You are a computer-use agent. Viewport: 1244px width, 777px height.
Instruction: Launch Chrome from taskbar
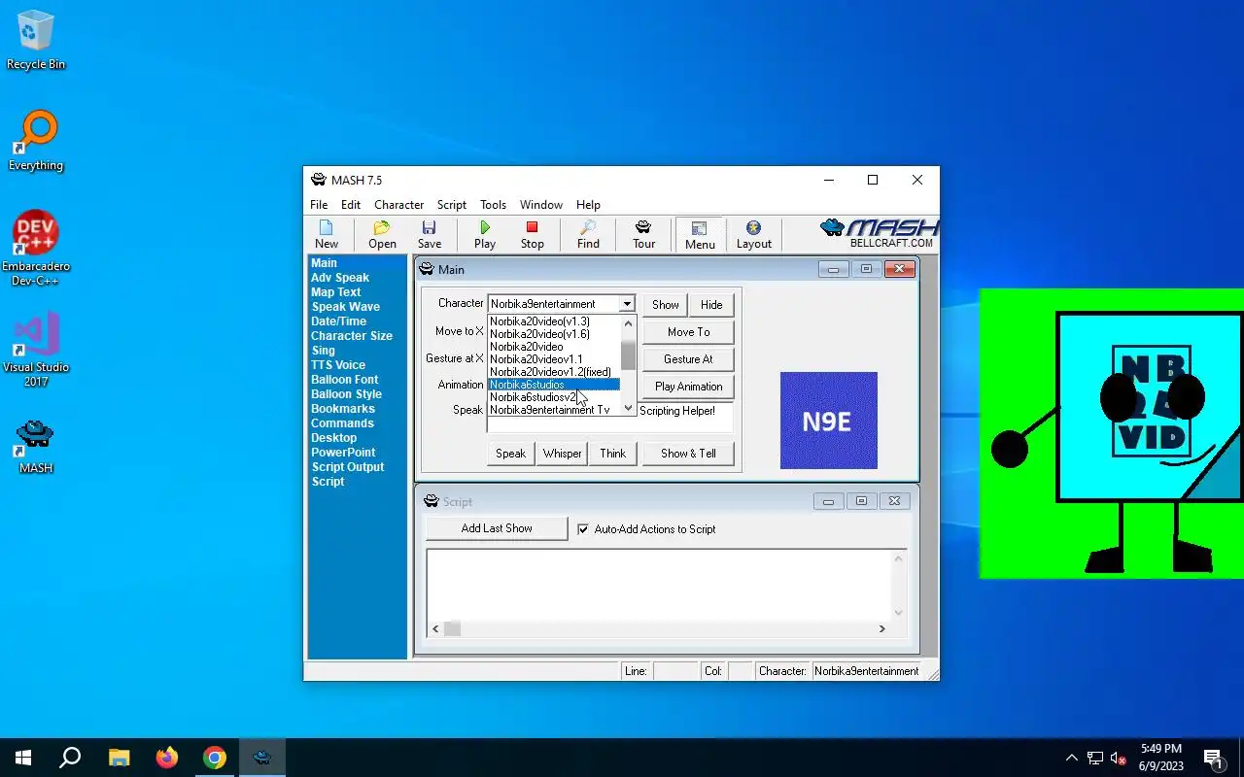click(x=215, y=758)
